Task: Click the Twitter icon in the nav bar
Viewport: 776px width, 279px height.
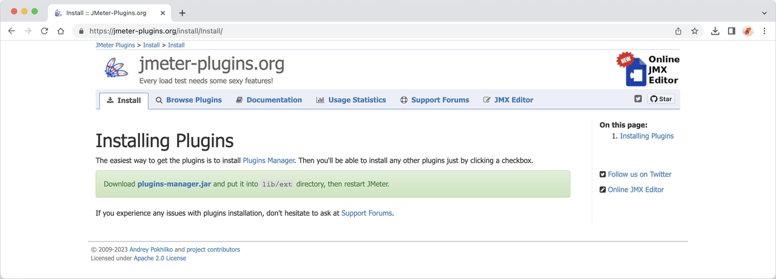Action: click(x=638, y=99)
